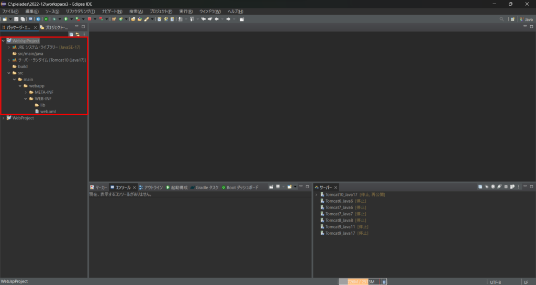Image resolution: width=536 pixels, height=285 pixels.
Task: Click the Open Perspective icon
Action: coord(512,19)
